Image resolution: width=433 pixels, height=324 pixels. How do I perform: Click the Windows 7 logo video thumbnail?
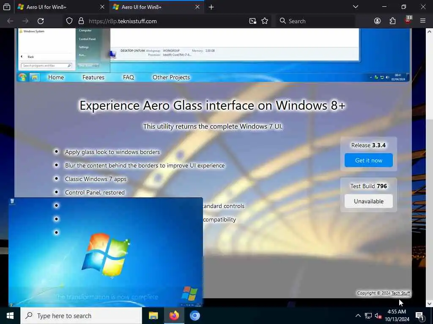click(105, 252)
